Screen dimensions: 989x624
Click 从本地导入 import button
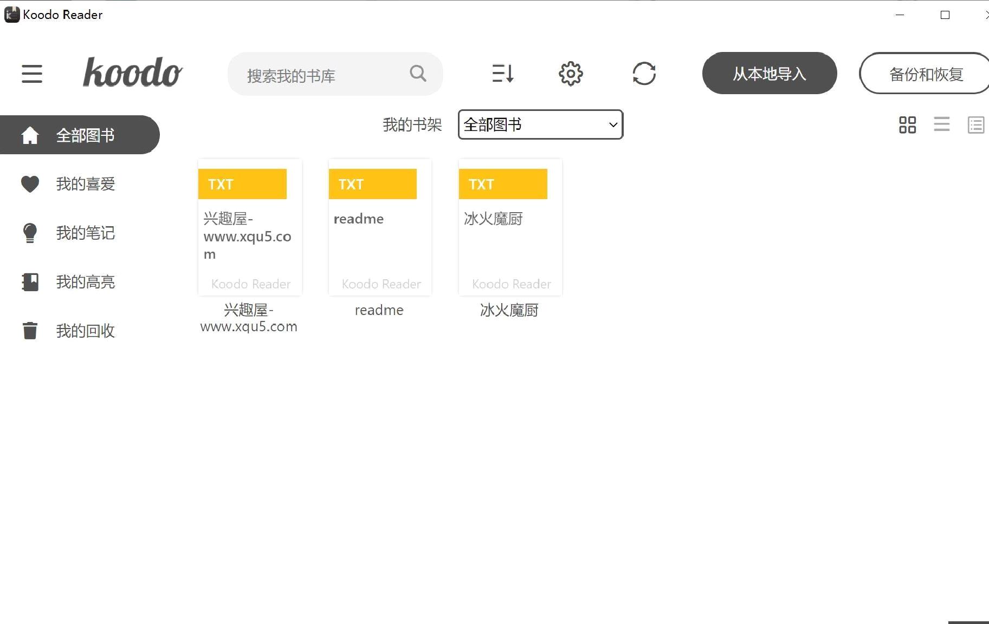pyautogui.click(x=770, y=73)
